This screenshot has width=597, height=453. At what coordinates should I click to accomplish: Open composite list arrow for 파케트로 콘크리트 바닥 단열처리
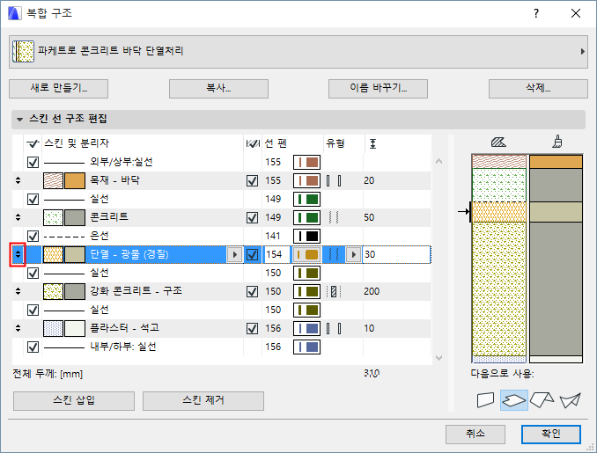583,51
